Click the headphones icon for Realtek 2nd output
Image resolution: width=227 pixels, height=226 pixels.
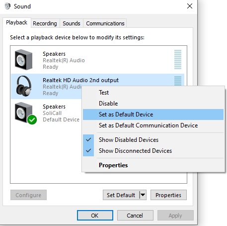pyautogui.click(x=24, y=86)
